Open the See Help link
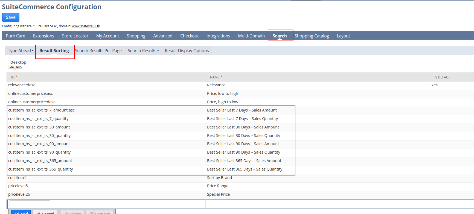Screen dimensions: 474x214 pyautogui.click(x=15, y=67)
